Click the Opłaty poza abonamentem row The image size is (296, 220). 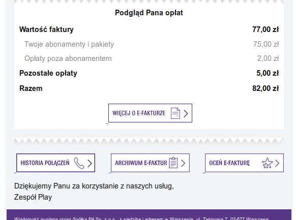coord(149,58)
